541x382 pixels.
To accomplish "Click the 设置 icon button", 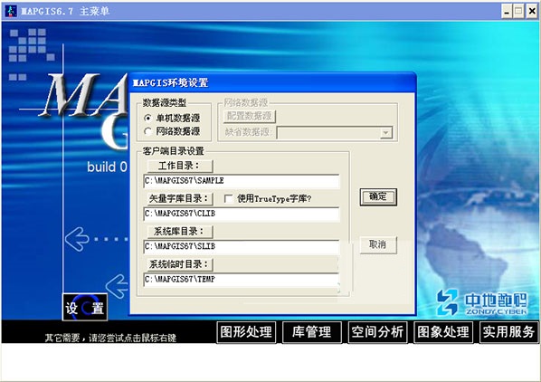I will (85, 307).
